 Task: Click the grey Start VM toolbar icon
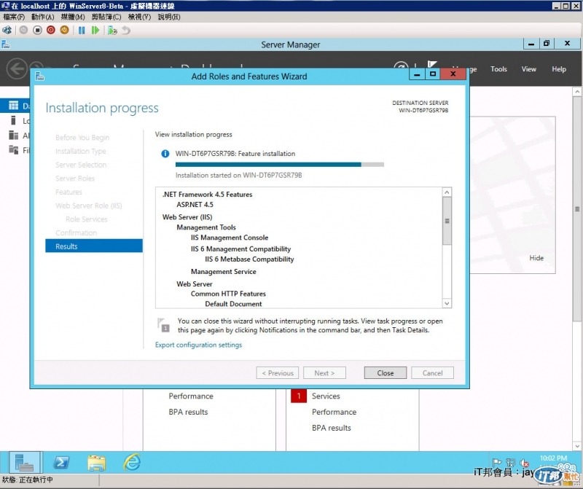(x=23, y=30)
